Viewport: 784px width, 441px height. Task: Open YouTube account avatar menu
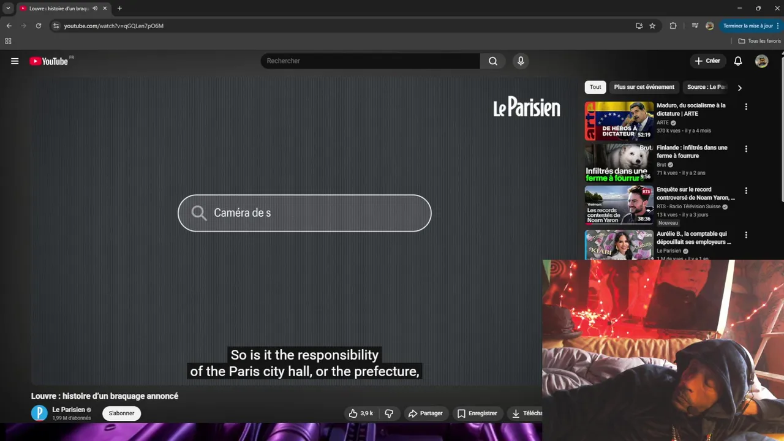[x=761, y=61]
